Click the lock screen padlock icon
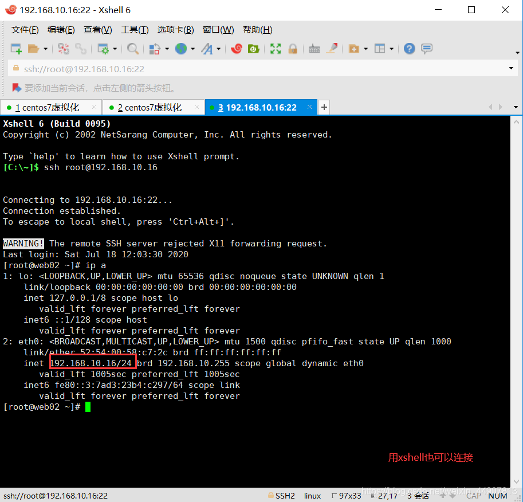The image size is (523, 502). (293, 49)
